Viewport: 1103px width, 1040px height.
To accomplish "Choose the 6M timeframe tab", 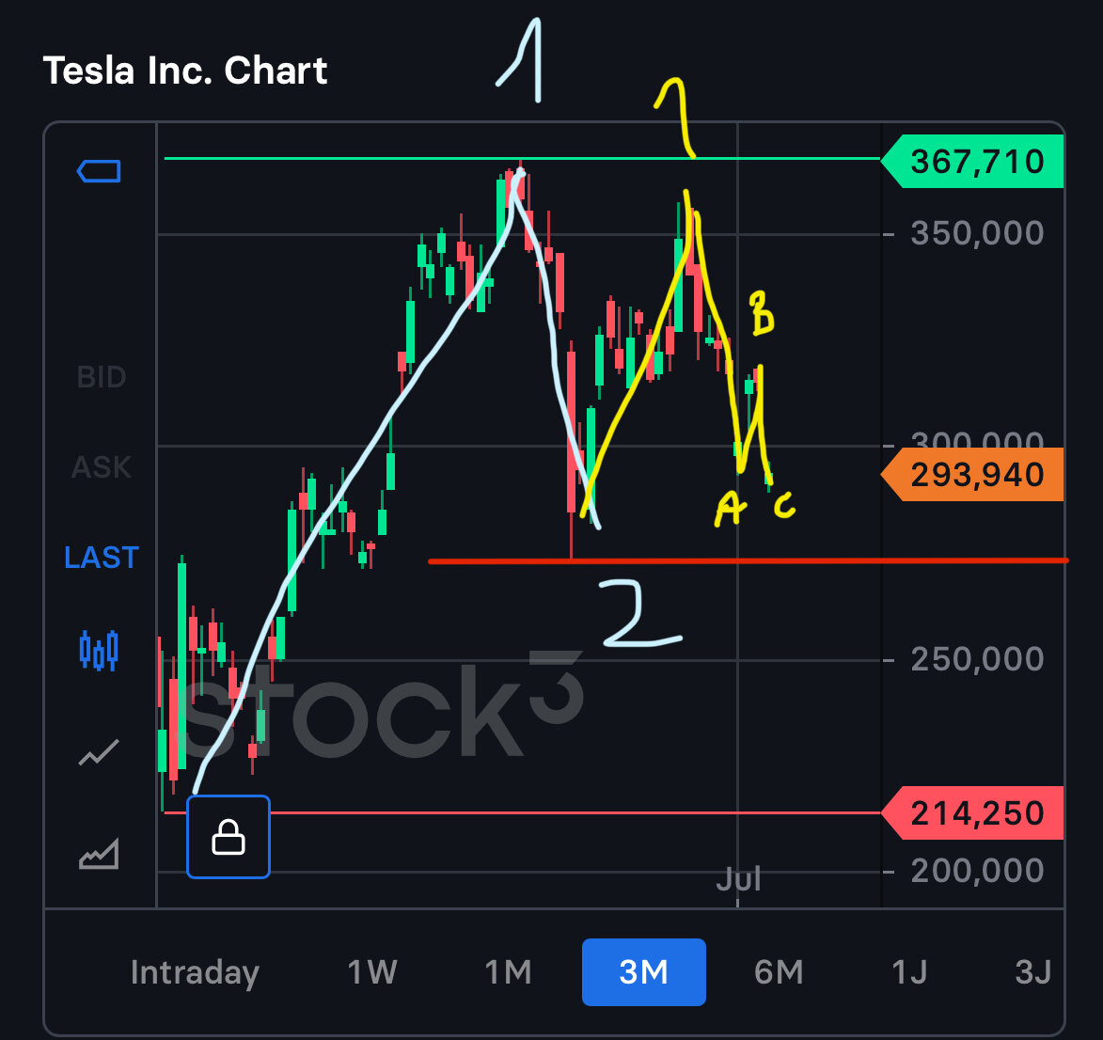I will click(x=779, y=972).
